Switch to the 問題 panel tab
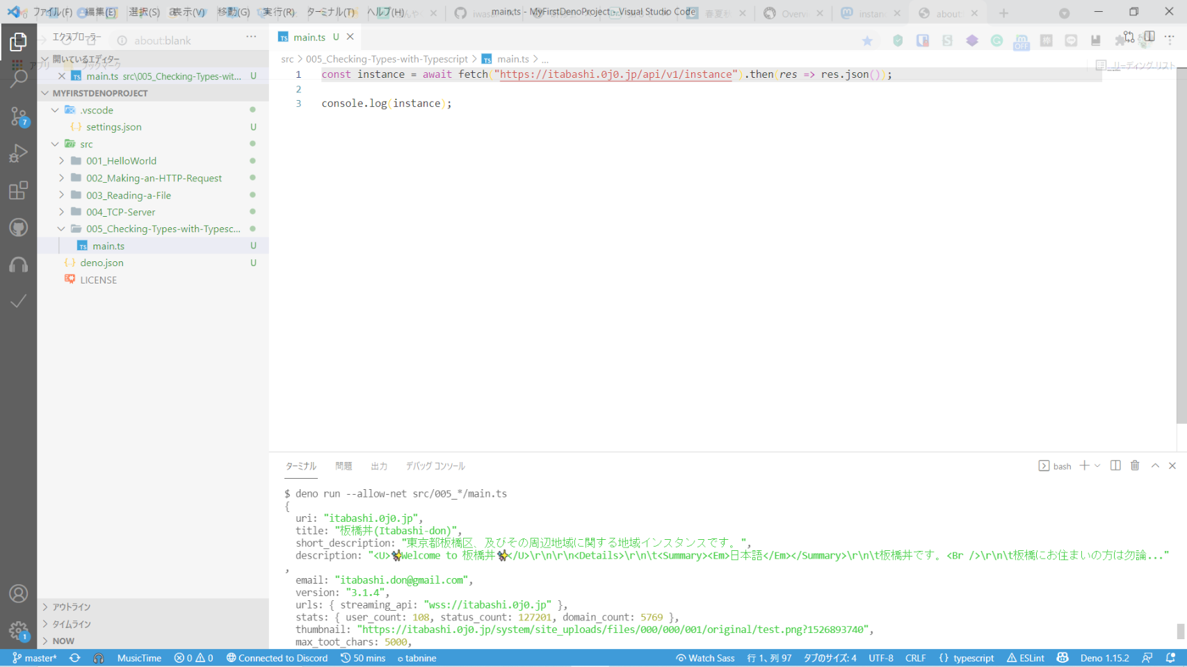1187x667 pixels. pos(344,466)
